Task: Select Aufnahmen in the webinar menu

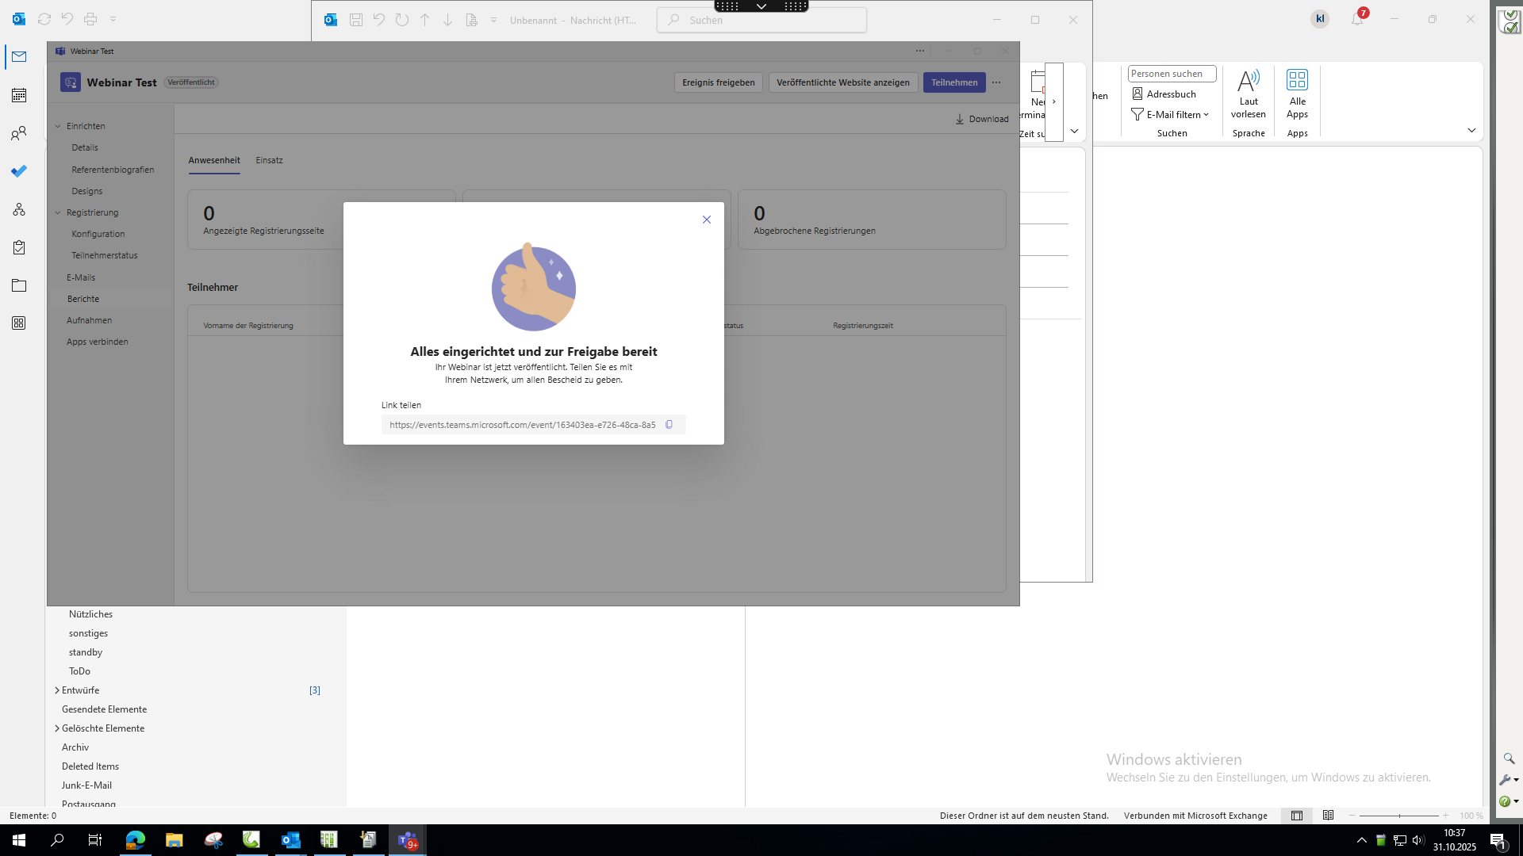Action: click(x=89, y=320)
